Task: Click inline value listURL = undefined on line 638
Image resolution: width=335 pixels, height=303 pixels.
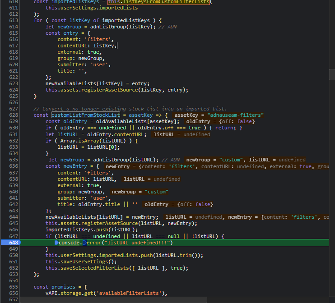Action: coord(152,179)
